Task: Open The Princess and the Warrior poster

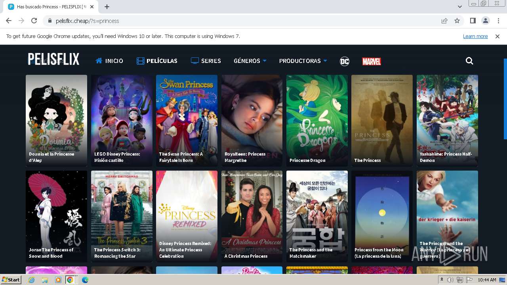Action: coord(447,216)
